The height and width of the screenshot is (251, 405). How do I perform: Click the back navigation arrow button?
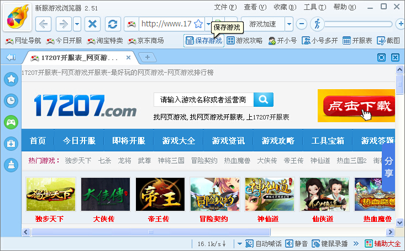(44, 24)
